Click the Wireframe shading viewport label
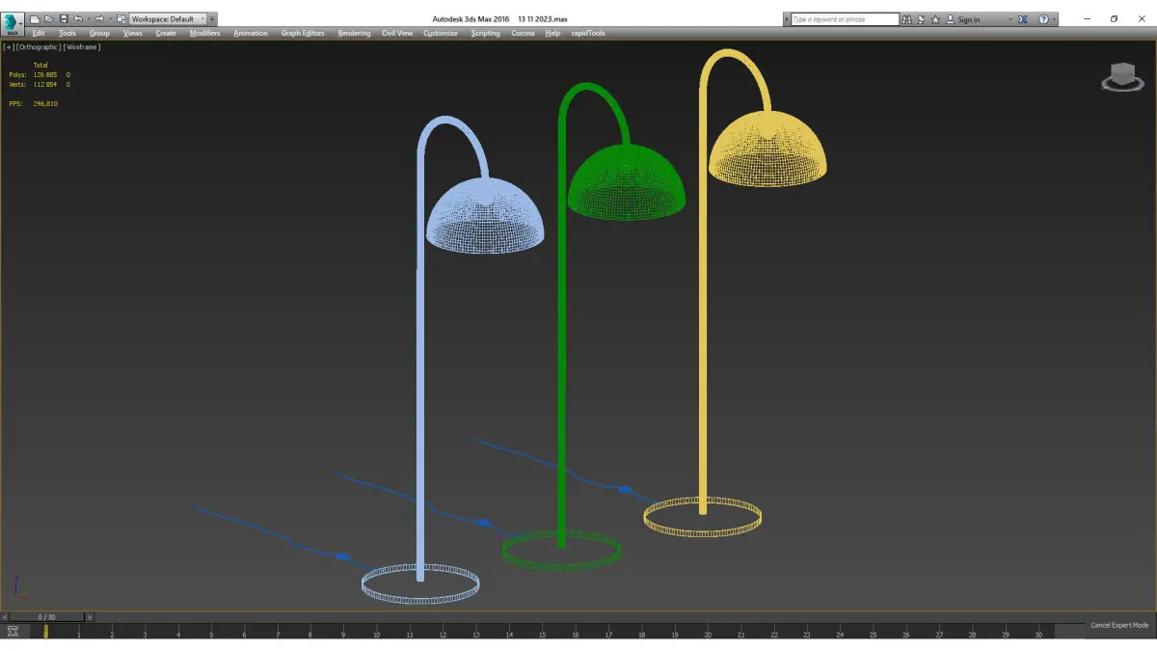Image resolution: width=1157 pixels, height=651 pixels. [x=82, y=46]
